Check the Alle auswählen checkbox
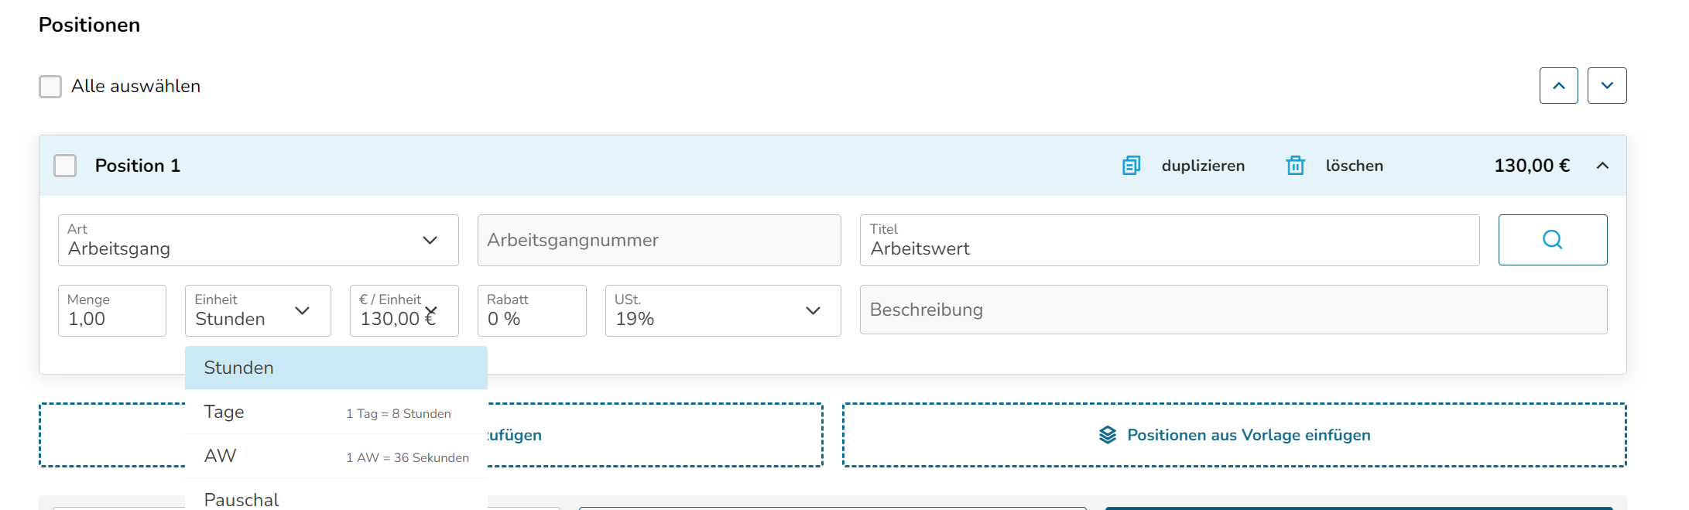The image size is (1689, 510). pos(50,86)
